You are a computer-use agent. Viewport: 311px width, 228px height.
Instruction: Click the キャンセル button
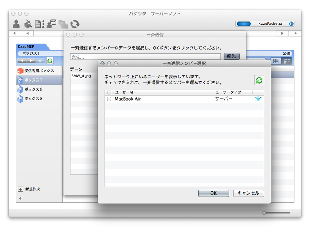coord(248,193)
